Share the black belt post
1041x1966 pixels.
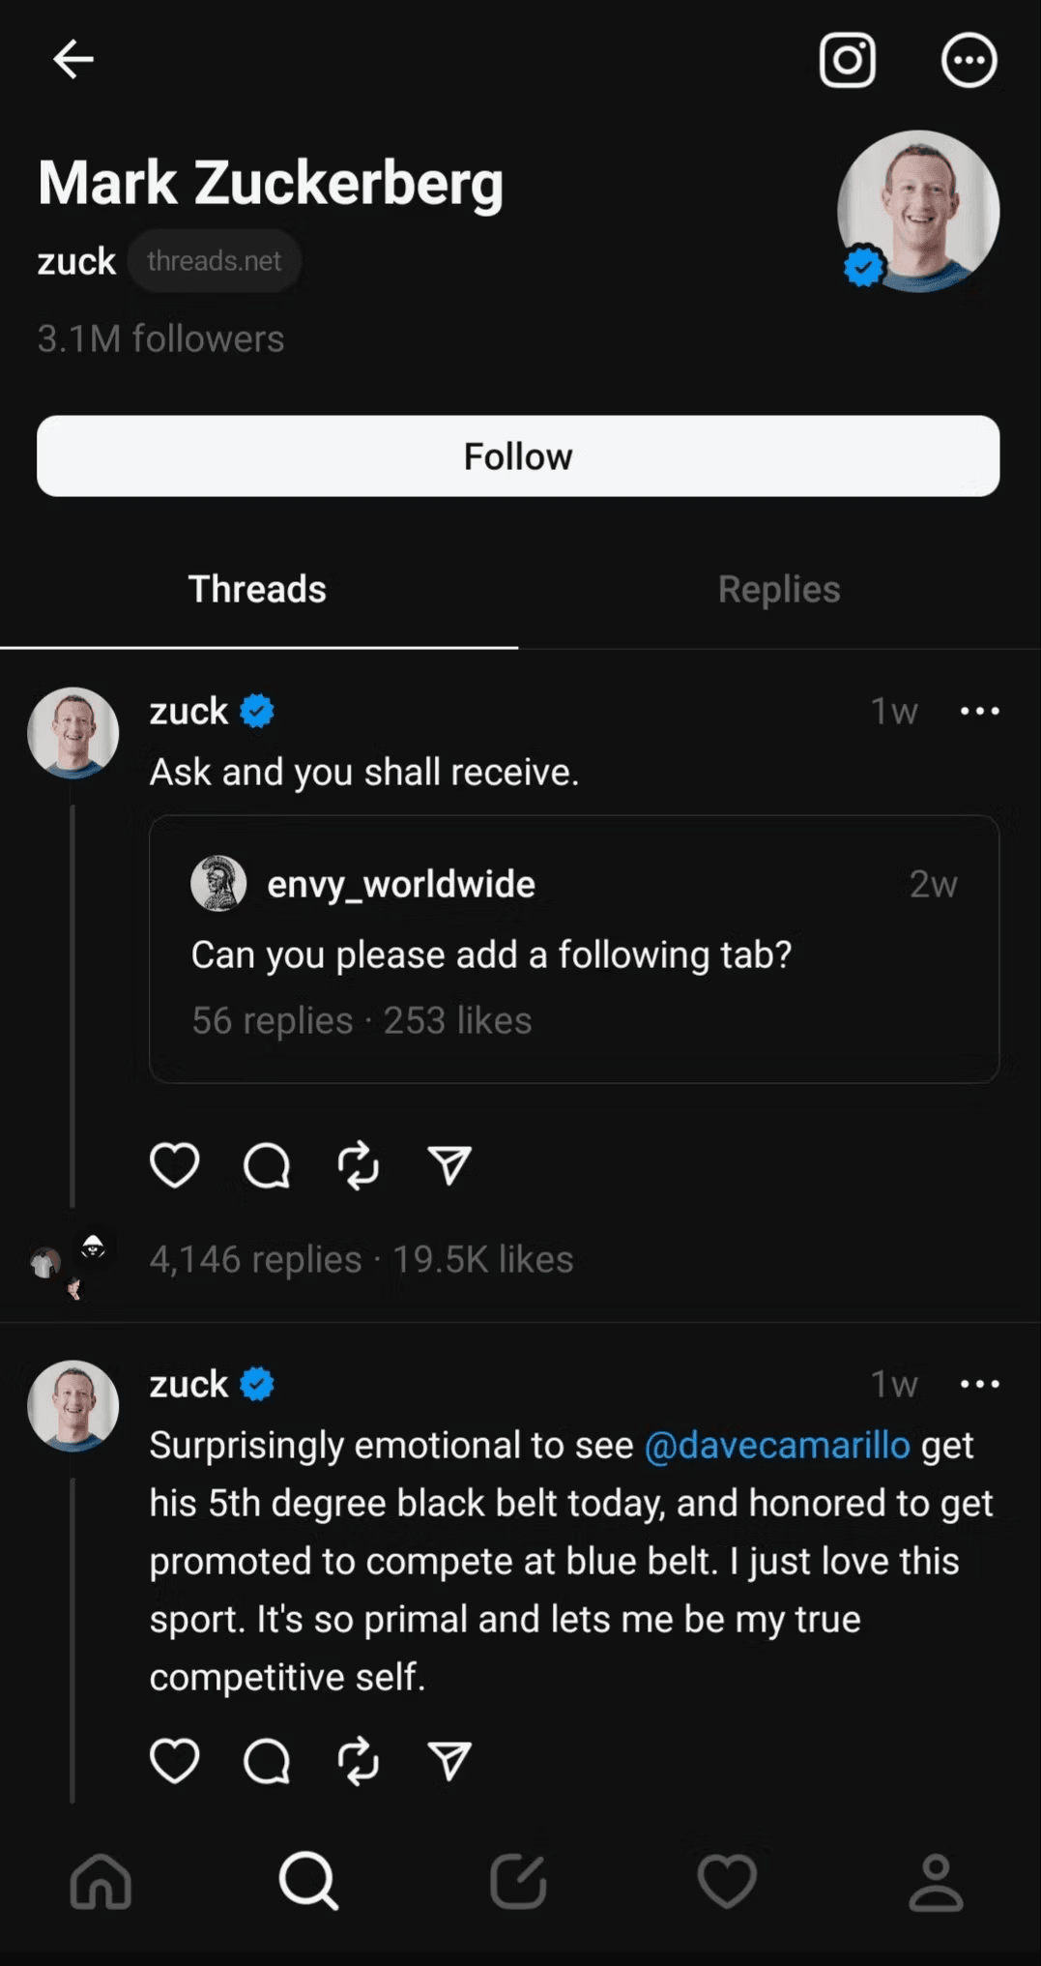[x=449, y=1760]
